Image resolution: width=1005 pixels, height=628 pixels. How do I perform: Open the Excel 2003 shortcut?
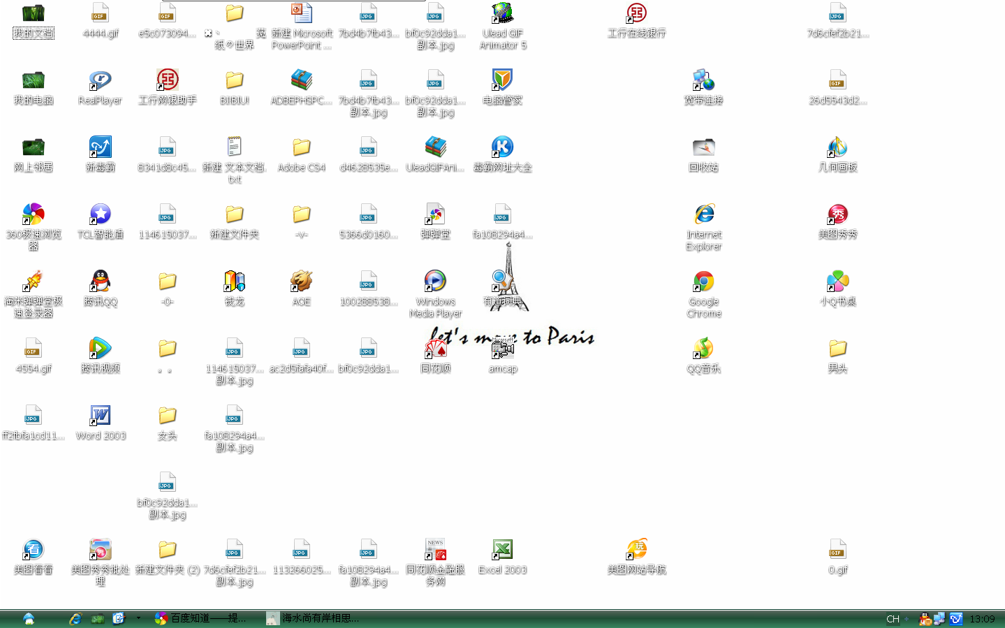coord(502,550)
